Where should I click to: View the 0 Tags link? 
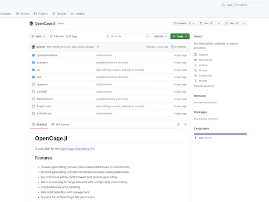tap(72, 36)
